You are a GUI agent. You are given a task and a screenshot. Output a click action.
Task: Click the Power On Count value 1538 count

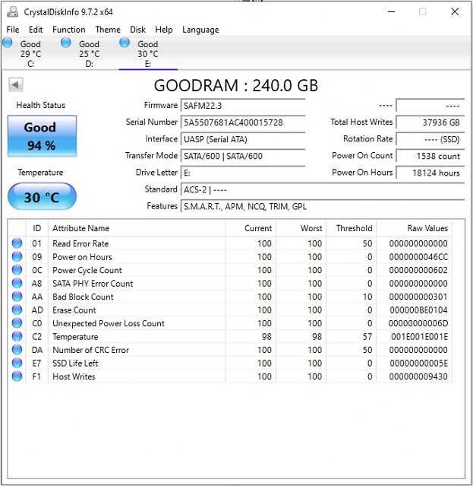click(430, 156)
